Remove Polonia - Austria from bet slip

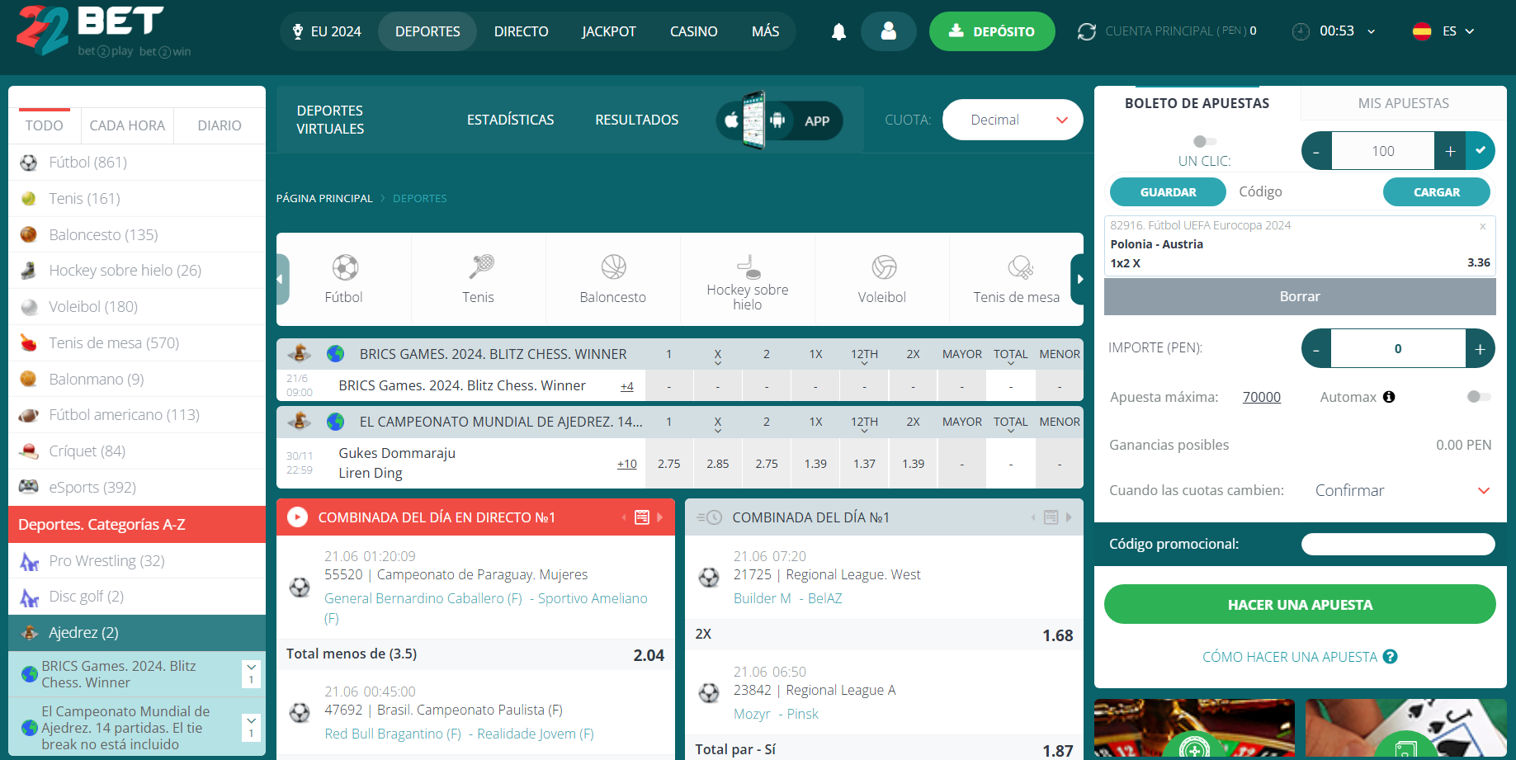[x=1482, y=226]
